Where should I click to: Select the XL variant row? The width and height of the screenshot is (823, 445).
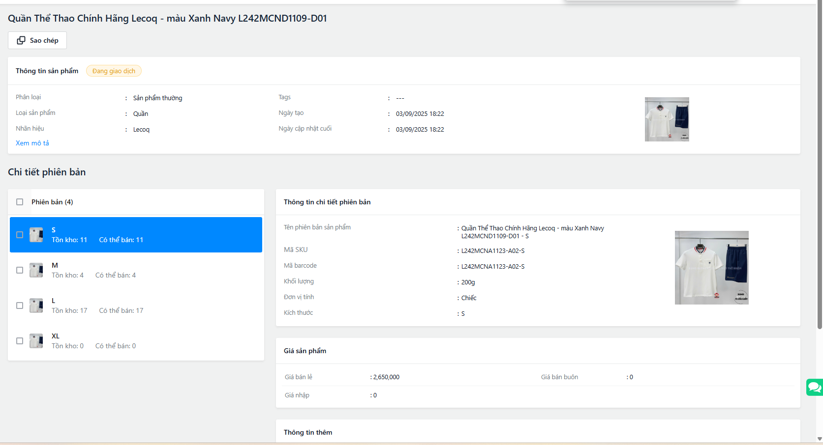coord(136,341)
